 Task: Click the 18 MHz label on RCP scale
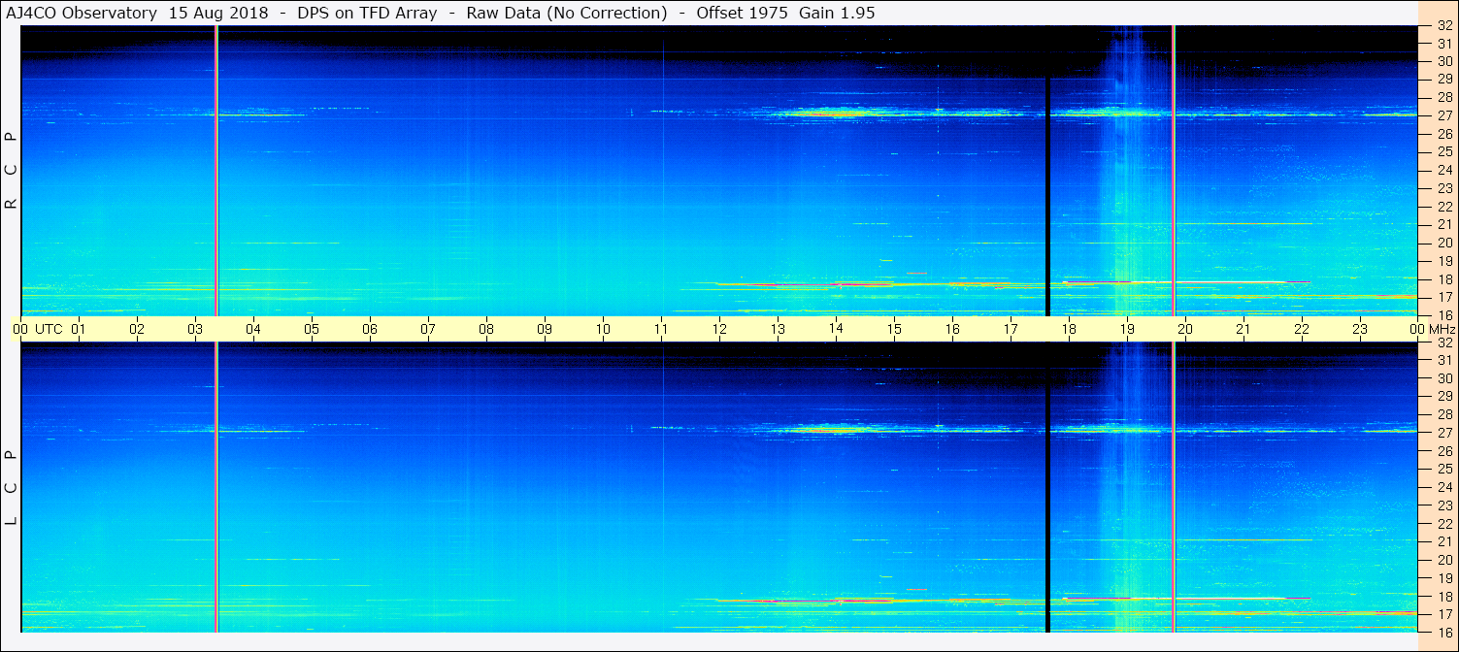1443,279
